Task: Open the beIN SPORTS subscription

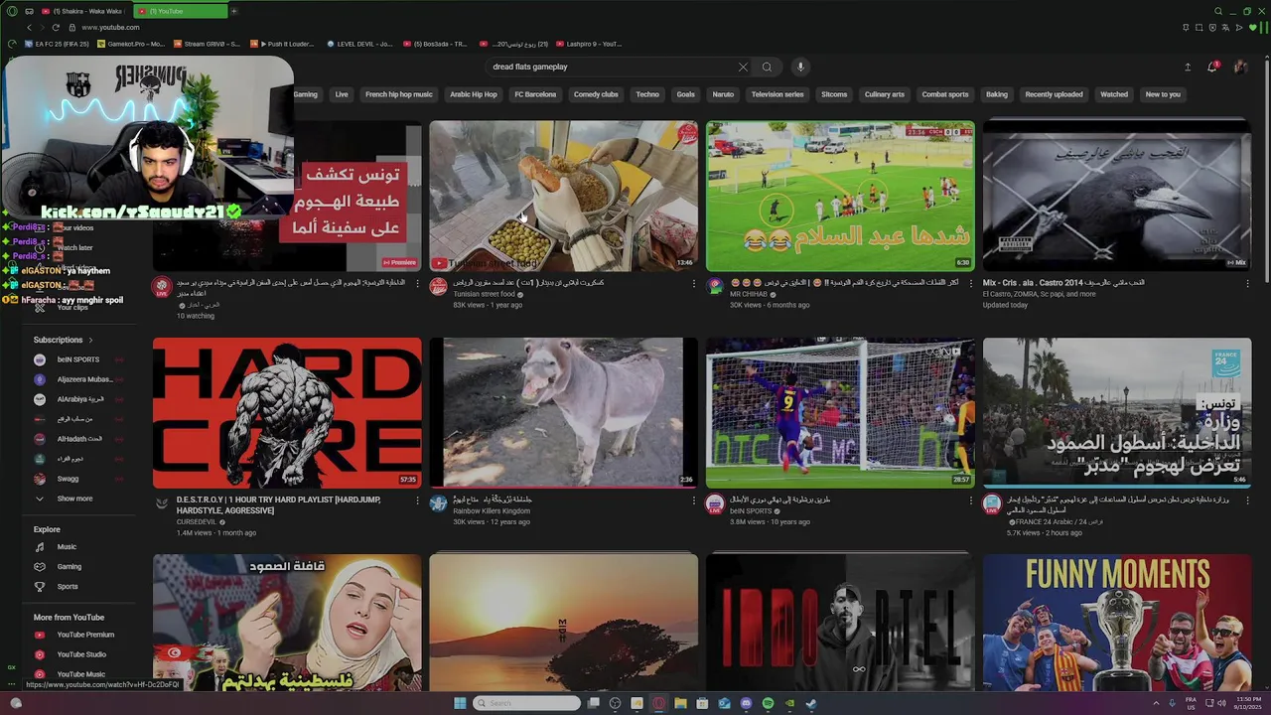Action: (77, 359)
